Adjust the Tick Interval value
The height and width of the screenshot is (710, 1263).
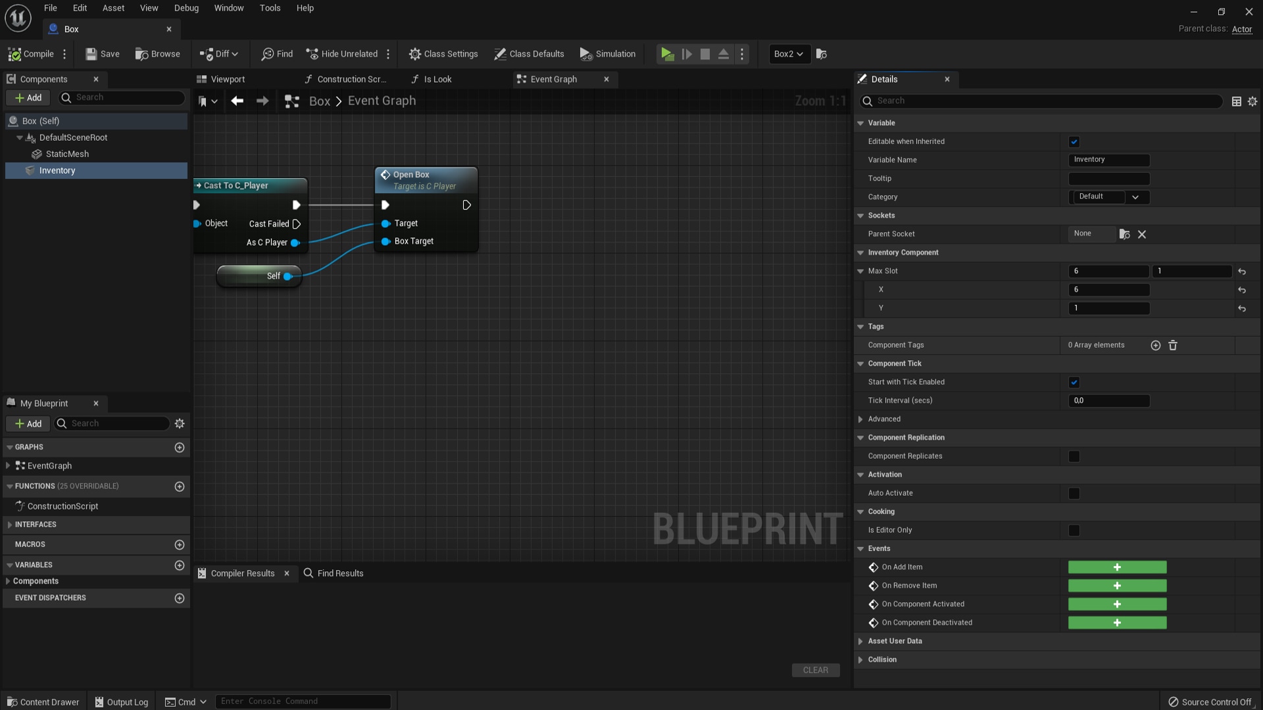pyautogui.click(x=1109, y=400)
